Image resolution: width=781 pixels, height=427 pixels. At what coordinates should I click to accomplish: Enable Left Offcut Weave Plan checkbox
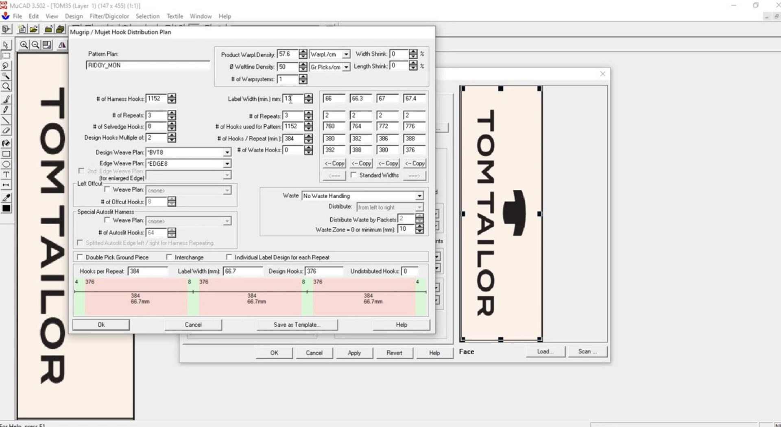click(107, 189)
